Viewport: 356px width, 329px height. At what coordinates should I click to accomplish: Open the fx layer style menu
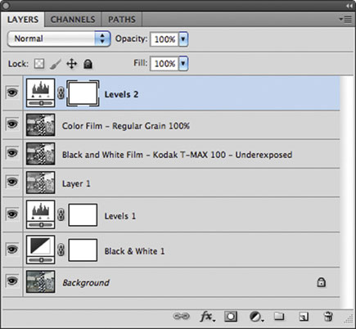tap(207, 317)
